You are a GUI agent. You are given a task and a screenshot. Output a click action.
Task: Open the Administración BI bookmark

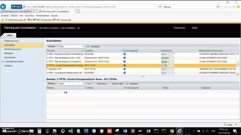(15, 20)
